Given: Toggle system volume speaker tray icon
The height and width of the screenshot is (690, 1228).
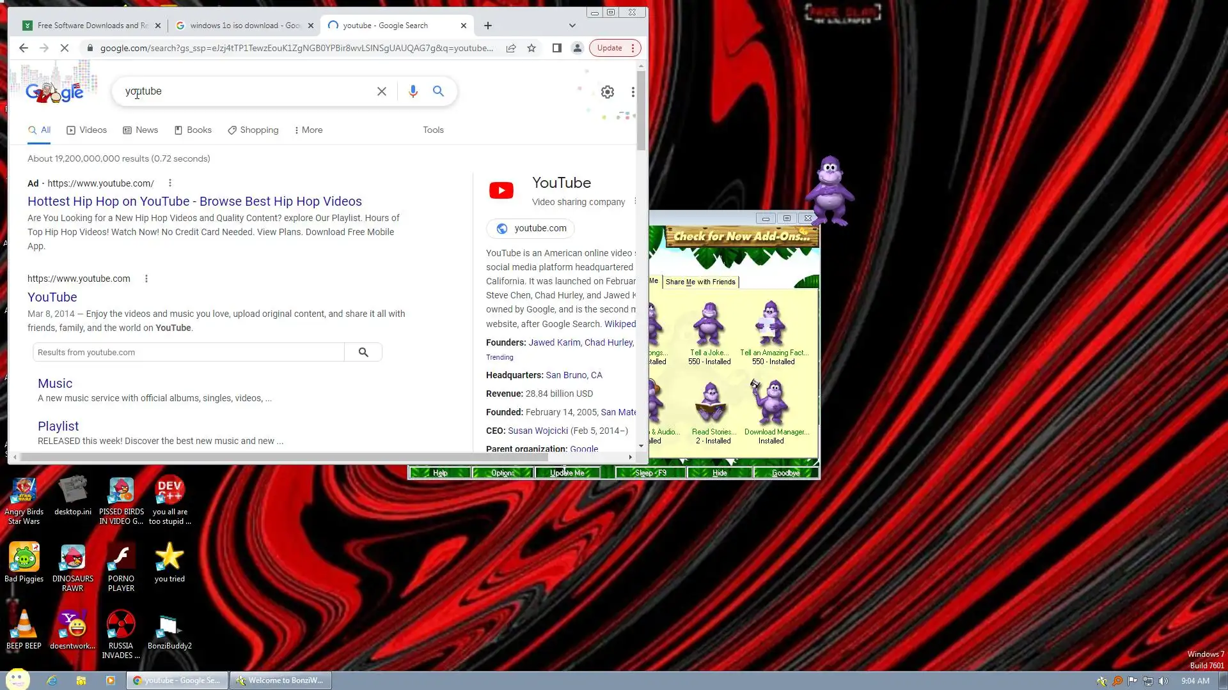Looking at the screenshot, I should click(x=1163, y=680).
